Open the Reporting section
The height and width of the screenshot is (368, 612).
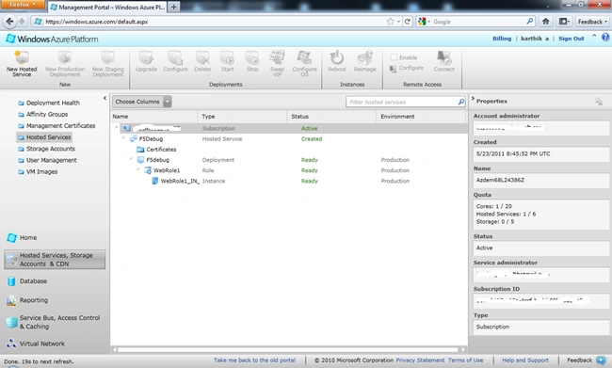tap(27, 300)
